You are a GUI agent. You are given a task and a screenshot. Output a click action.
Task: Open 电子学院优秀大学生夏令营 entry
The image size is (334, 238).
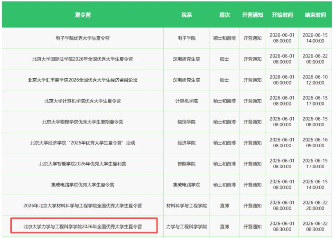point(83,38)
